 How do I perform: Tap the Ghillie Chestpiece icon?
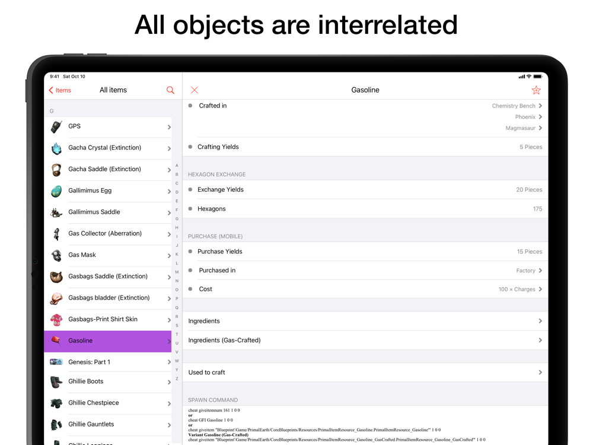[x=56, y=403]
